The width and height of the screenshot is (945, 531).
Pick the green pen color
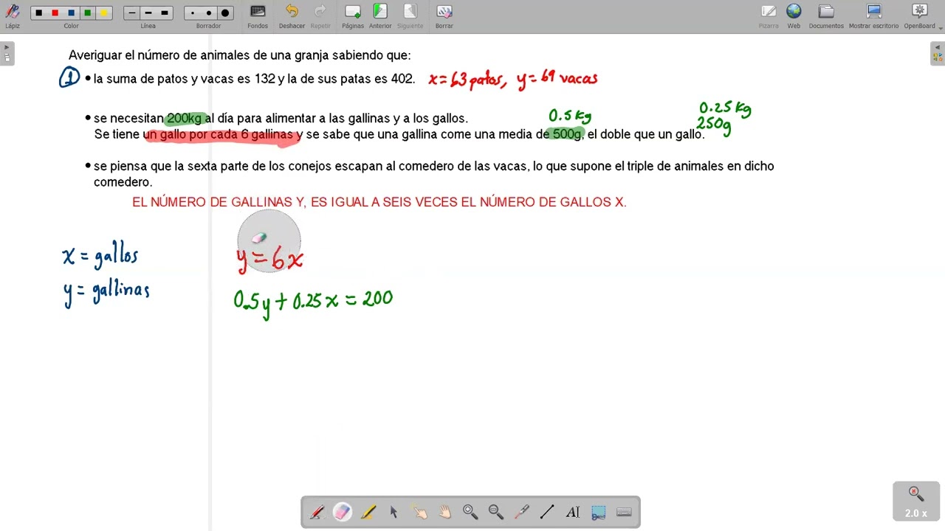pyautogui.click(x=87, y=13)
